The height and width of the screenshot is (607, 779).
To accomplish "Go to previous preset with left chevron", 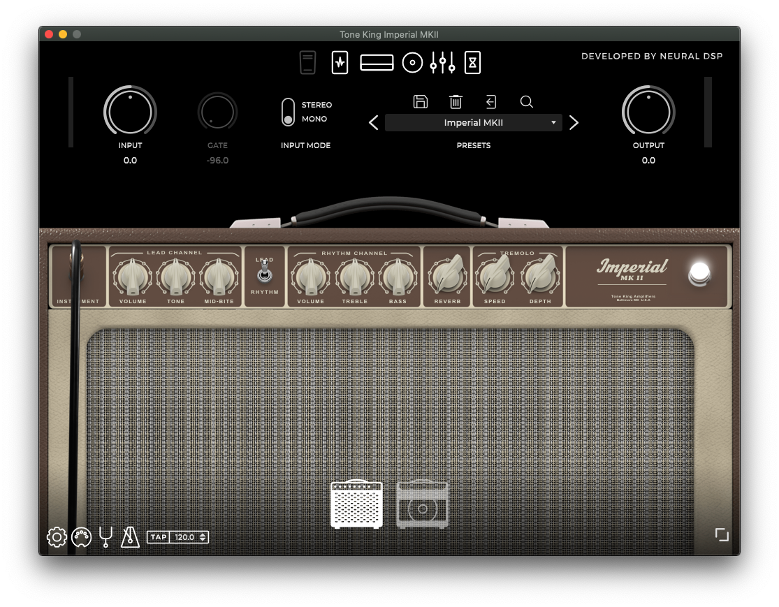I will pyautogui.click(x=373, y=123).
